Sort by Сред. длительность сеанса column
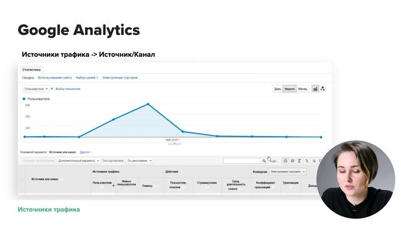 (236, 185)
